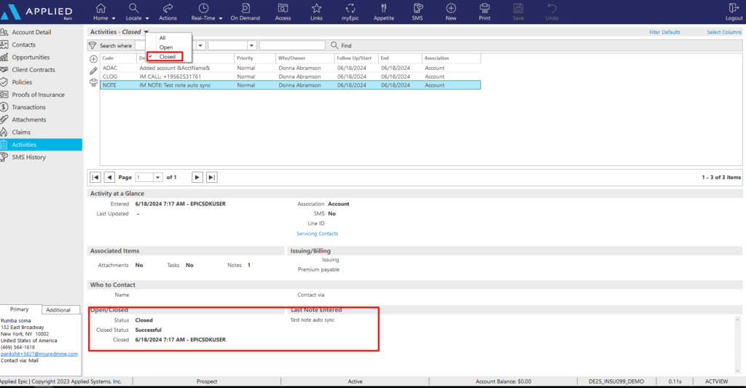Image resolution: width=746 pixels, height=388 pixels.
Task: Open the first search criteria dropdown arrow
Action: [200, 45]
